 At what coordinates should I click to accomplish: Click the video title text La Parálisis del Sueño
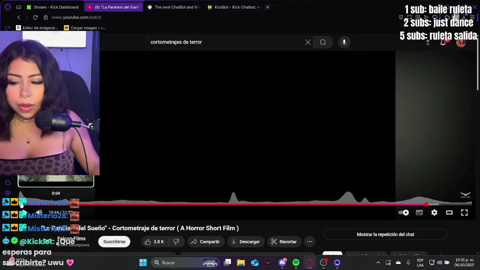pyautogui.click(x=139, y=228)
